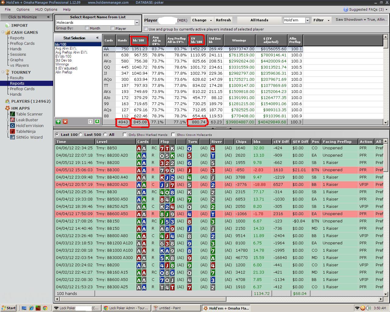Click Suggested FAQs help icon

point(346,9)
